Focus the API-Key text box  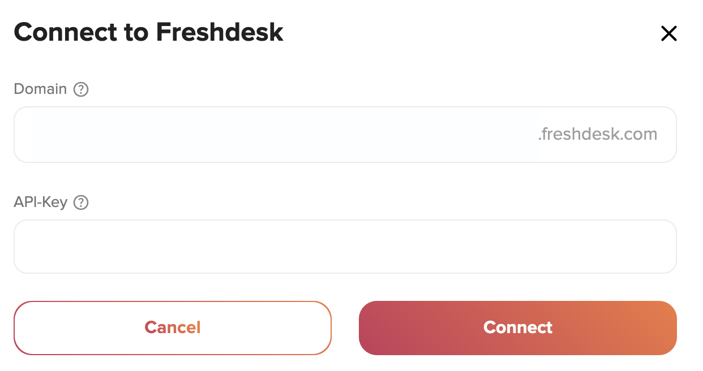pyautogui.click(x=345, y=247)
